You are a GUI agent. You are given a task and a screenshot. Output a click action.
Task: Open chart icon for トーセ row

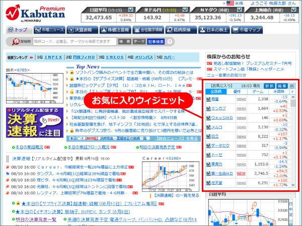(208, 155)
